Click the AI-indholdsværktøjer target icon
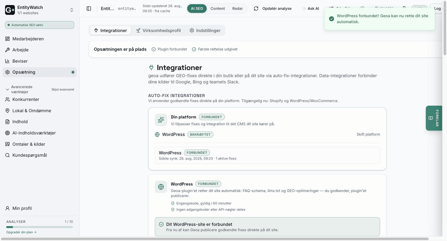 [x=7, y=133]
